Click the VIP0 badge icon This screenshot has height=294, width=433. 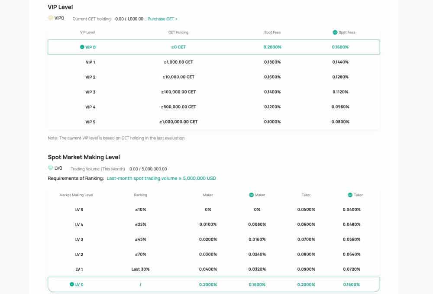51,18
